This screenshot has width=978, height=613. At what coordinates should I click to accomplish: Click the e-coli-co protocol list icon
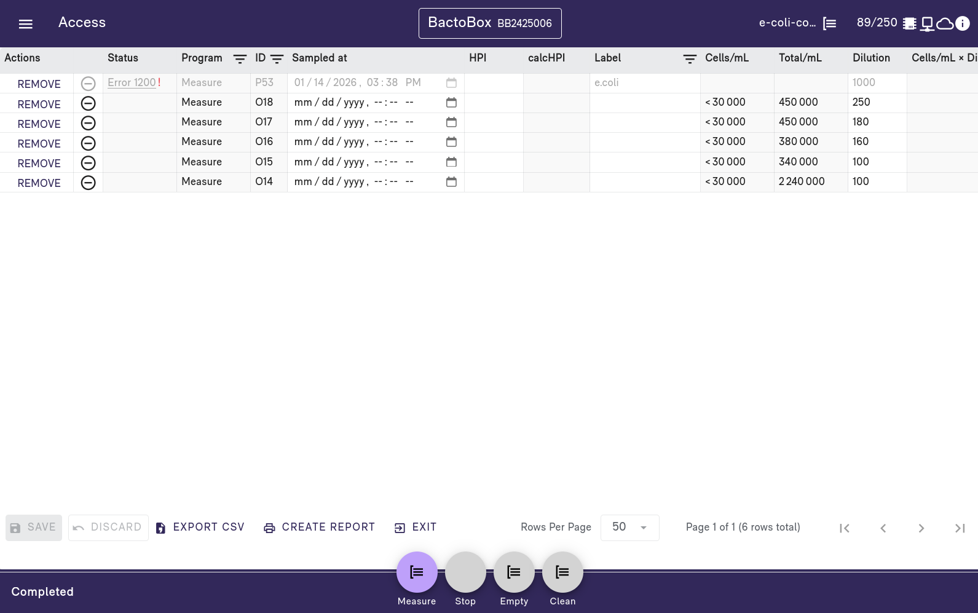point(830,23)
